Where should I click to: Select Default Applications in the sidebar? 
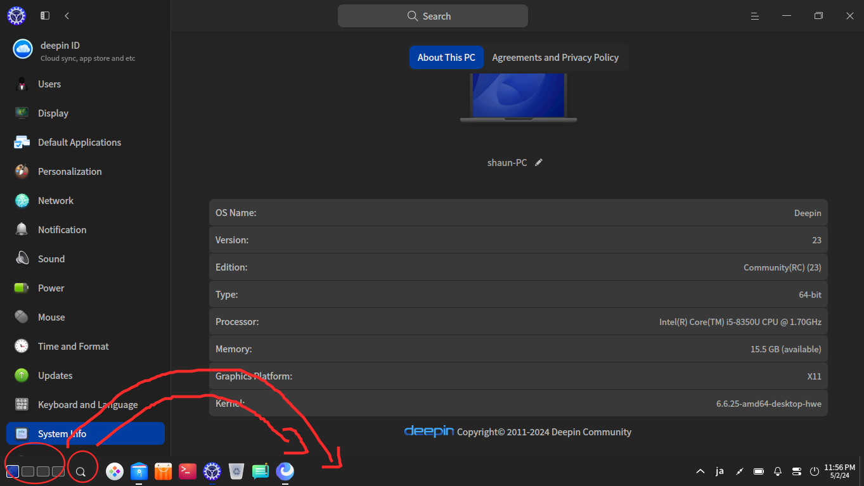click(x=86, y=143)
